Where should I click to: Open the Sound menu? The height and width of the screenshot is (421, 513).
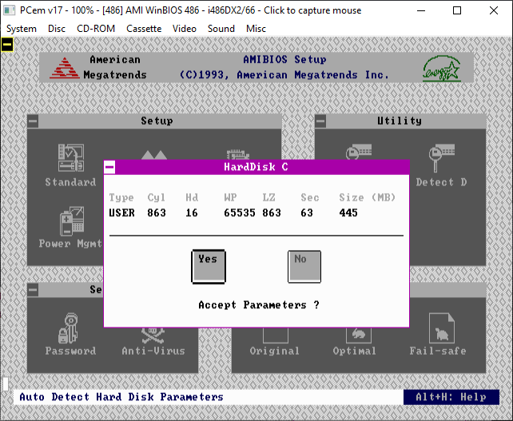coord(221,29)
